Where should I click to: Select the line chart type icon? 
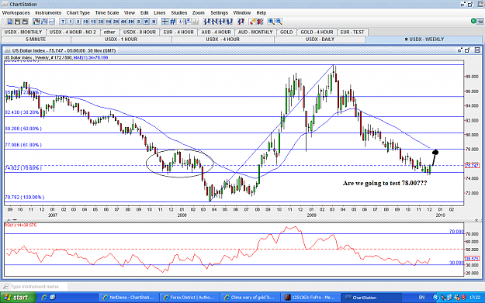(52, 22)
